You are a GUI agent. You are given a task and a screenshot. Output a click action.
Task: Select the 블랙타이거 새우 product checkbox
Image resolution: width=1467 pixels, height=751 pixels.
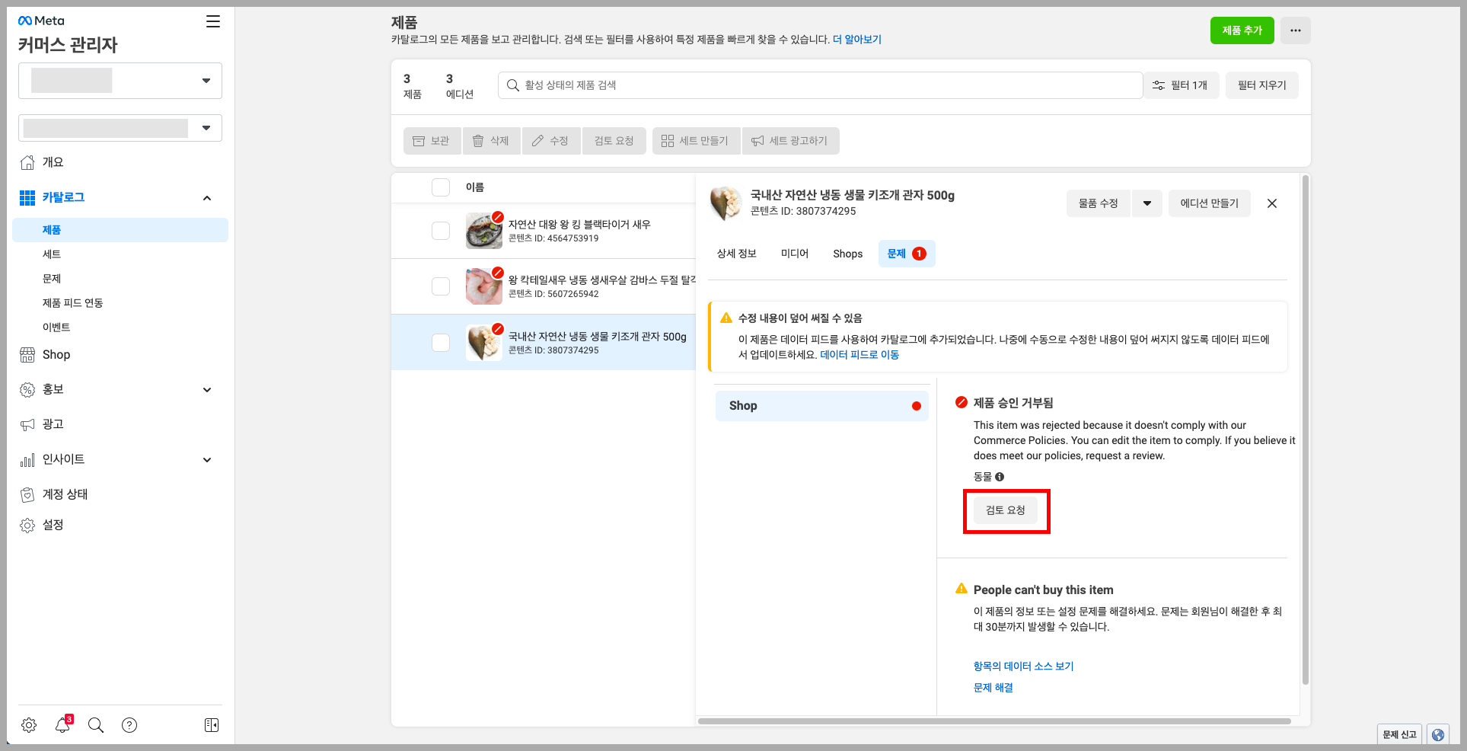click(x=441, y=231)
